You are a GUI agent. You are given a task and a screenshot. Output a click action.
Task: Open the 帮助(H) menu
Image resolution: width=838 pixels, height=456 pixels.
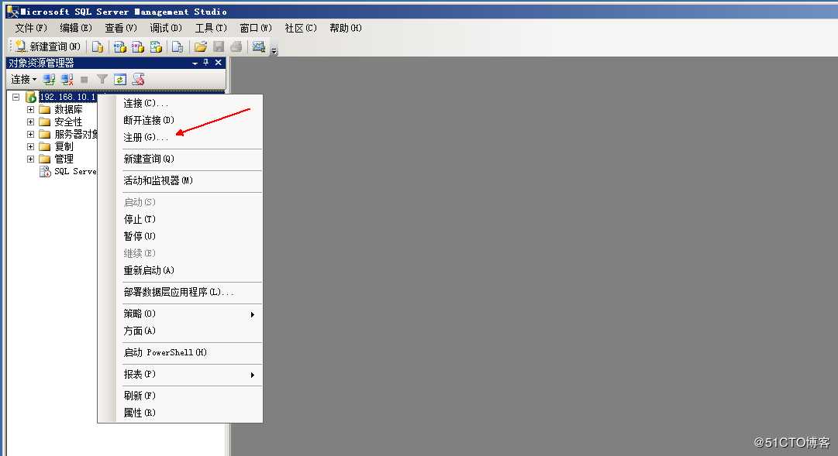click(x=345, y=28)
